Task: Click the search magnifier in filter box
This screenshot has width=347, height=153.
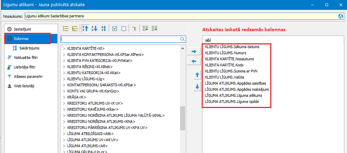Action: point(183,39)
